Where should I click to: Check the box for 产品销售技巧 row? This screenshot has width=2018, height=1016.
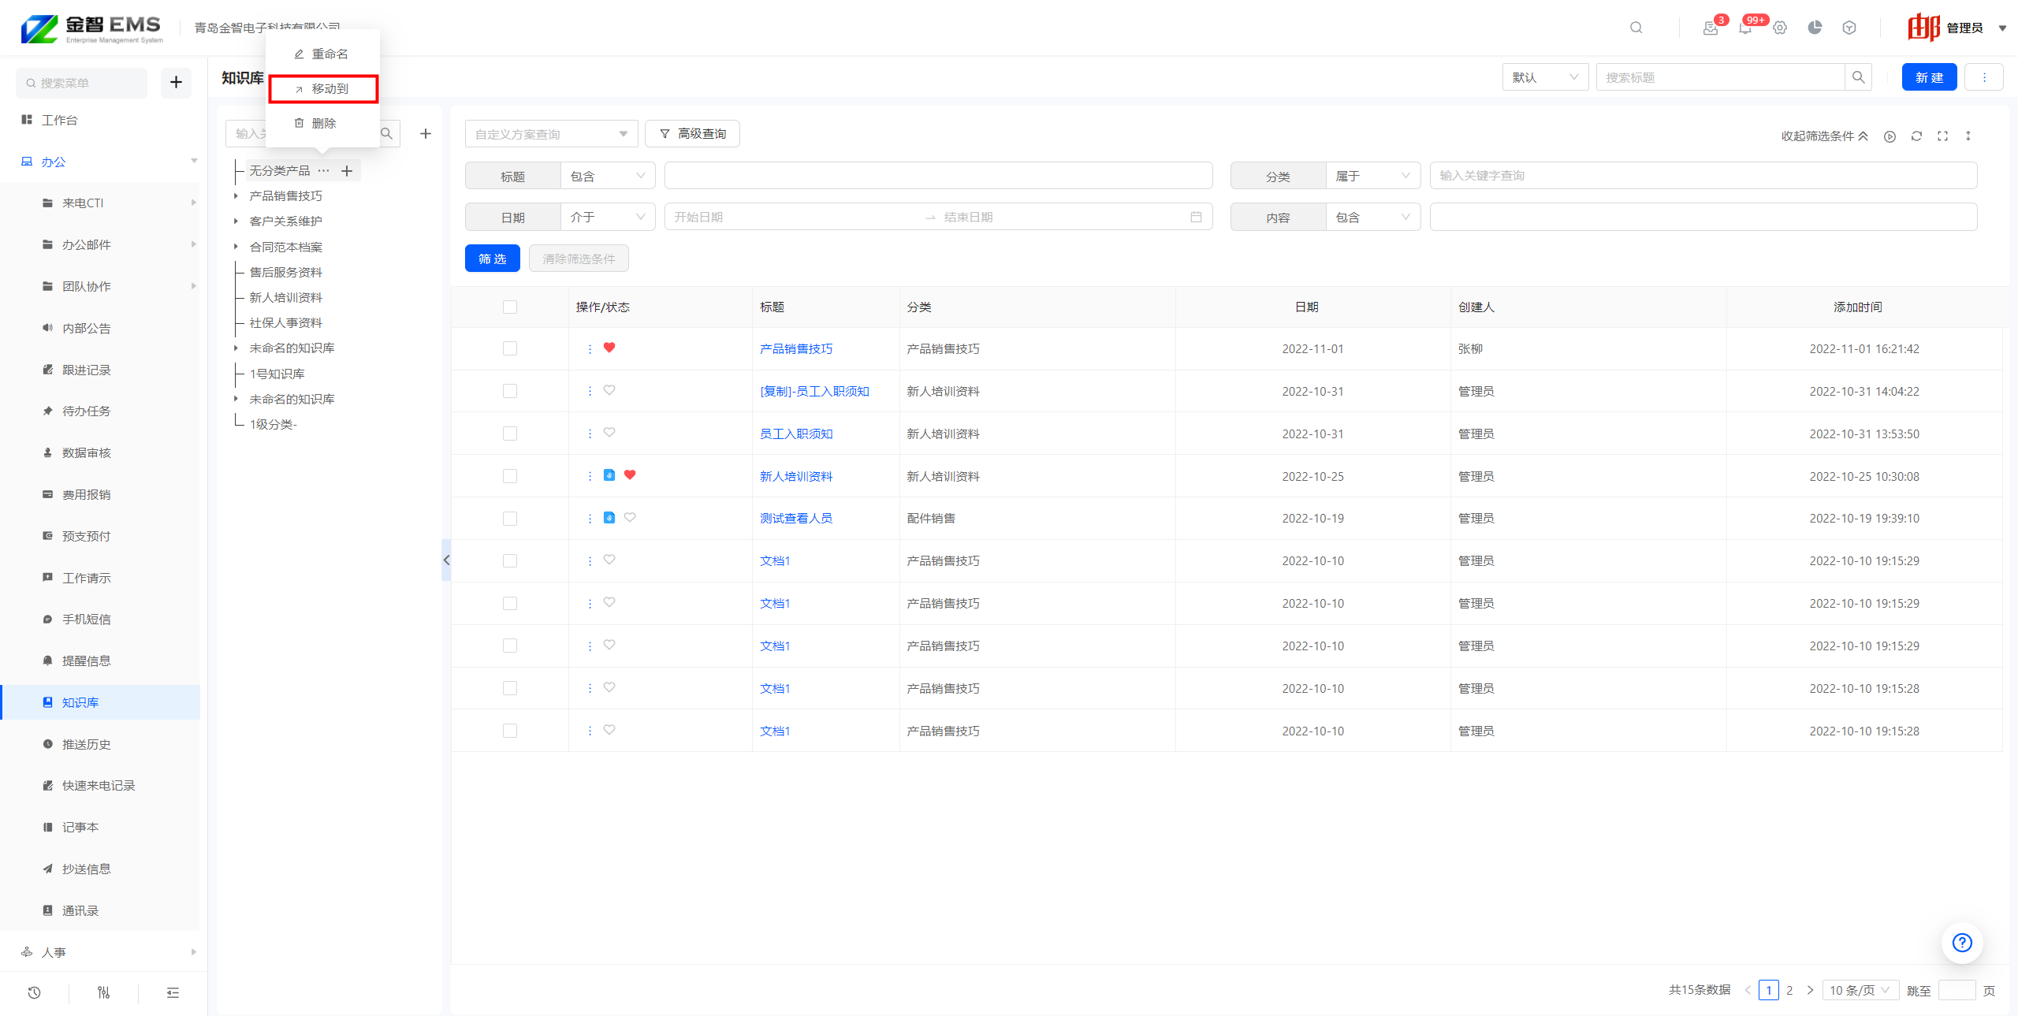coord(510,349)
